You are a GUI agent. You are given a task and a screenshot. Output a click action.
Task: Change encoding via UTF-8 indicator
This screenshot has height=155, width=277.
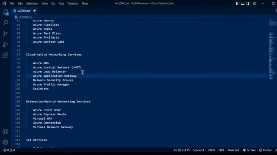click(211, 150)
